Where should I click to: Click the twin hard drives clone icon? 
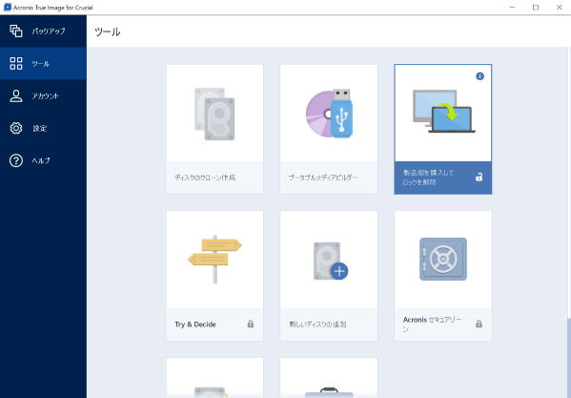(x=214, y=114)
